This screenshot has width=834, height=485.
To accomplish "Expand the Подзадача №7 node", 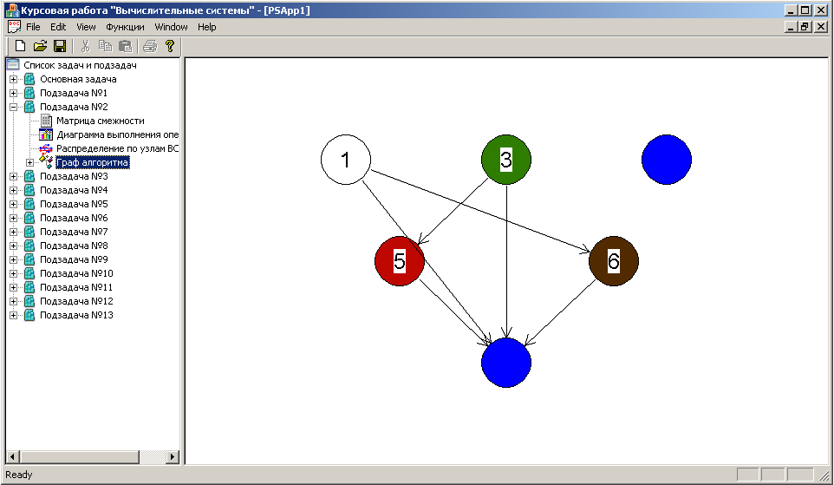I will [x=13, y=233].
